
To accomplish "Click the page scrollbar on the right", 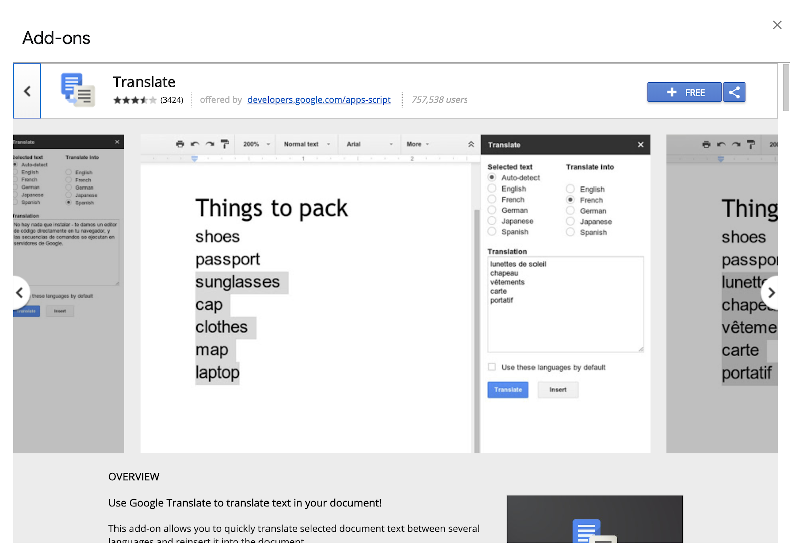I will point(786,87).
